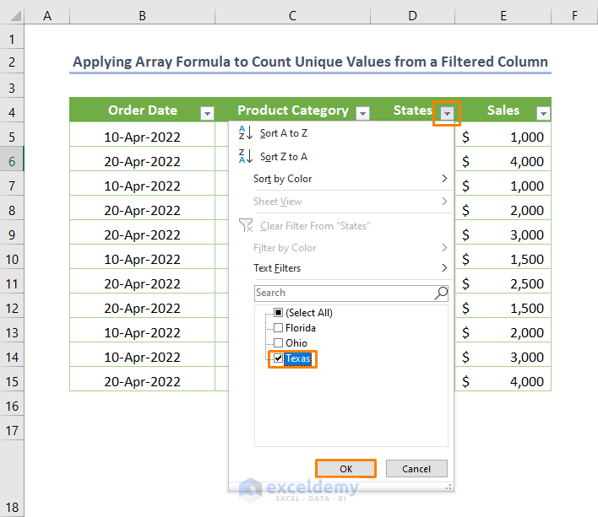This screenshot has height=517, width=598.
Task: Select column F header
Action: [x=574, y=16]
